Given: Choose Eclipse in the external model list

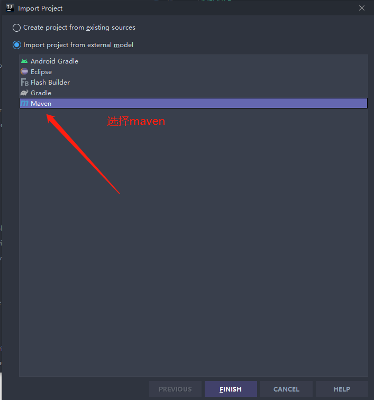Looking at the screenshot, I should [194, 71].
